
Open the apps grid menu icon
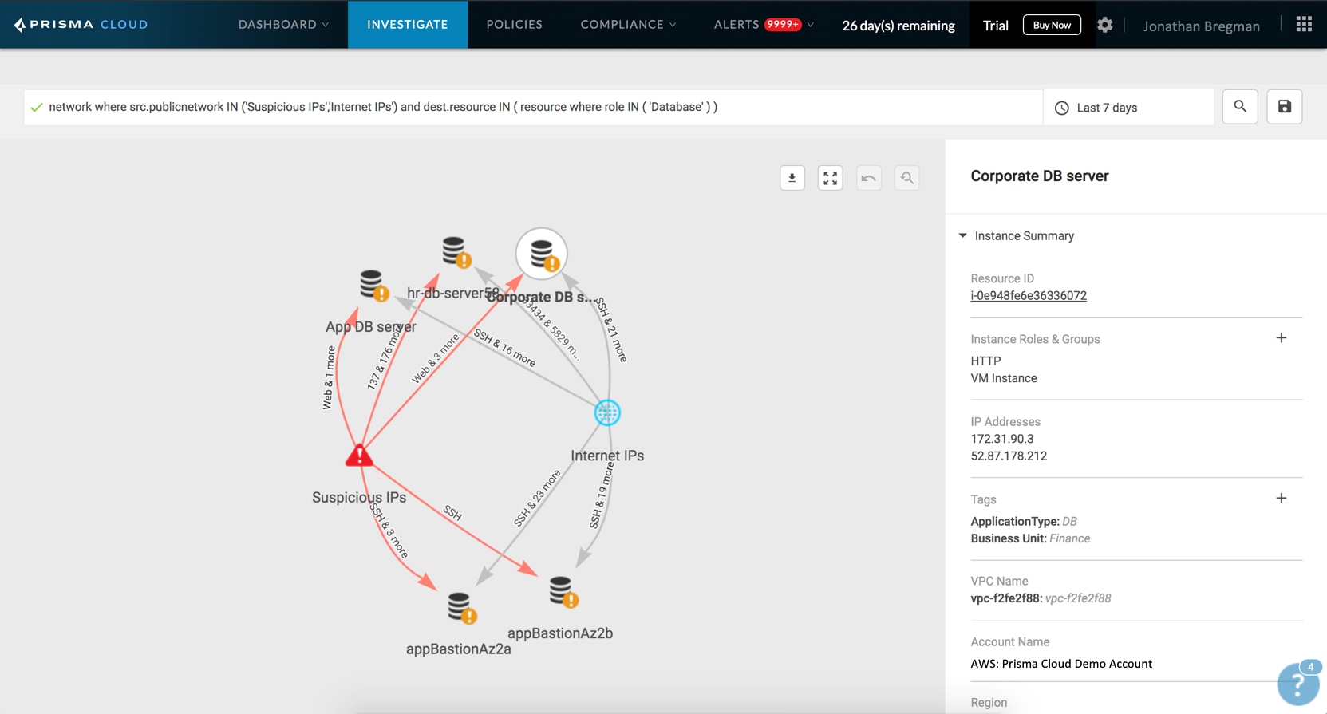[x=1304, y=25]
